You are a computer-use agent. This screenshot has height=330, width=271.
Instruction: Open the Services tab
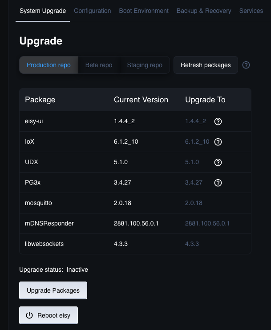pyautogui.click(x=251, y=11)
